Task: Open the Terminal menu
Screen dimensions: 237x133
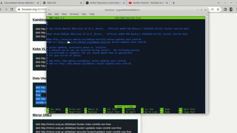Action: click(74, 14)
